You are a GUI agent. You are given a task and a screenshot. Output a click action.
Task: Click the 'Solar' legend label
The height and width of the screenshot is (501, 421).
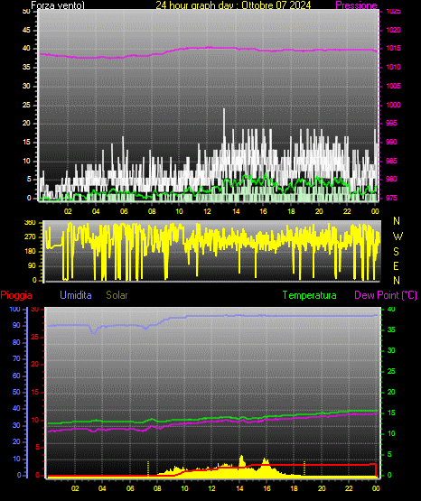[117, 295]
